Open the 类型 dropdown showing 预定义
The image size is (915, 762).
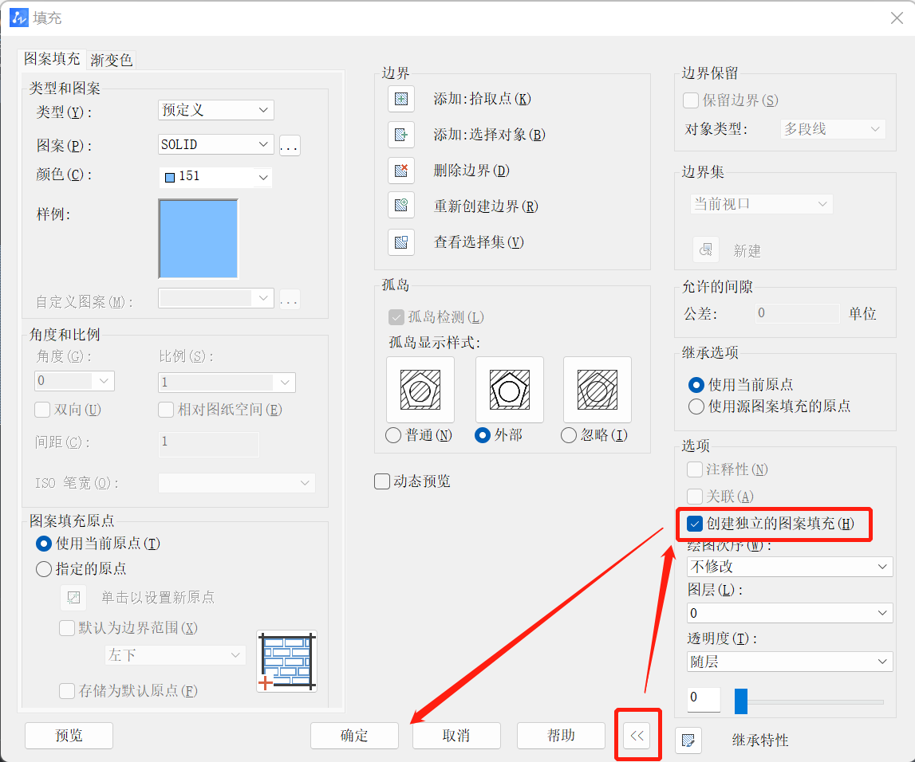(216, 110)
